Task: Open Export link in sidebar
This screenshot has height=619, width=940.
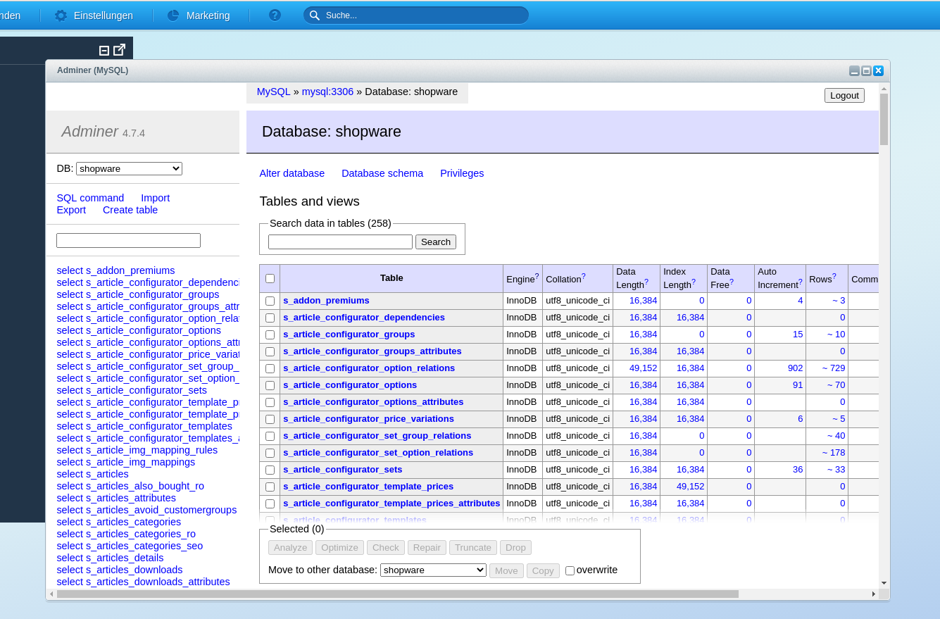Action: tap(71, 210)
